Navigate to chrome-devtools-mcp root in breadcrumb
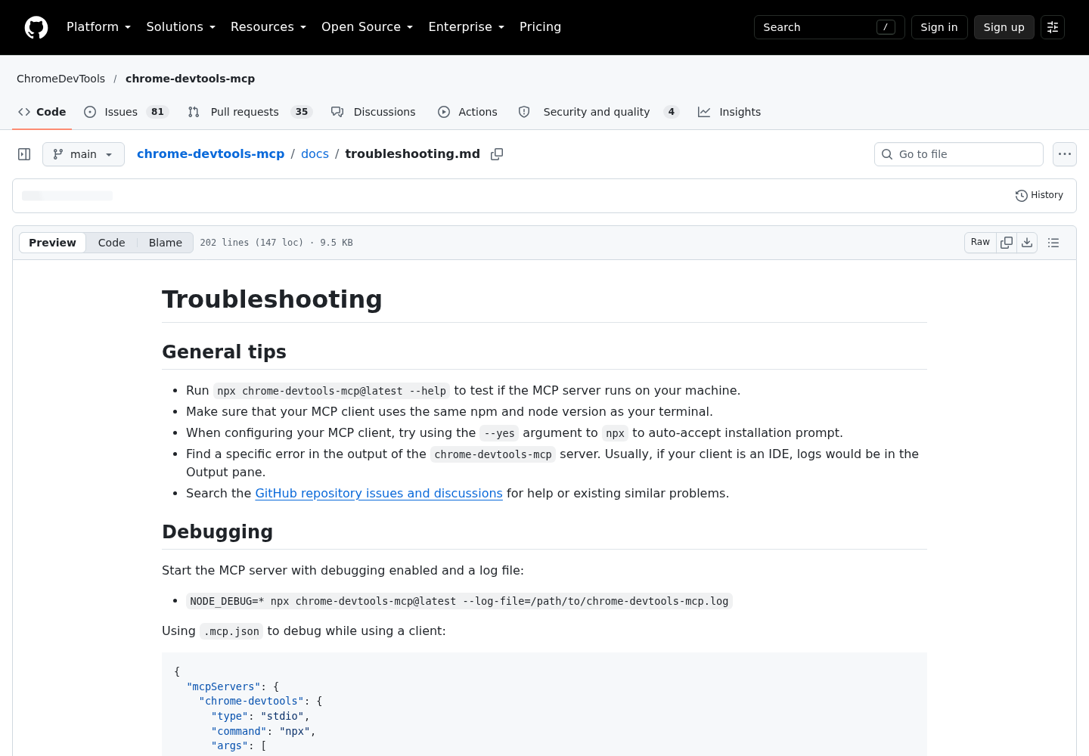This screenshot has width=1089, height=756. coord(211,154)
